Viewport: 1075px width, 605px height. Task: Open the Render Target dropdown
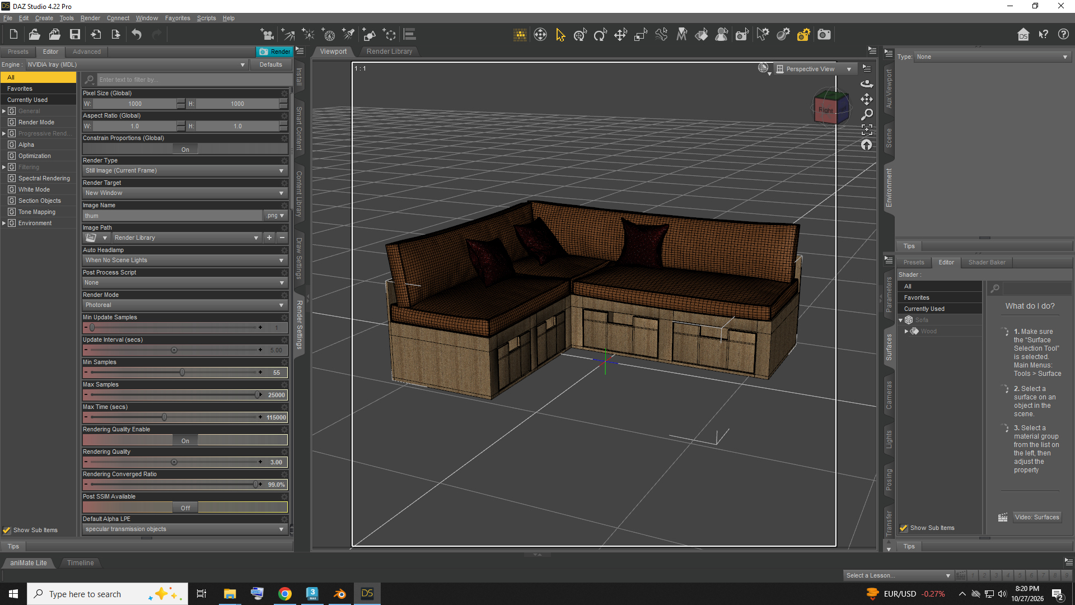click(x=185, y=193)
